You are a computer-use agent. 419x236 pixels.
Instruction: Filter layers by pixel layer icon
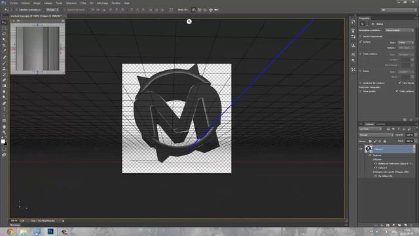pos(388,129)
